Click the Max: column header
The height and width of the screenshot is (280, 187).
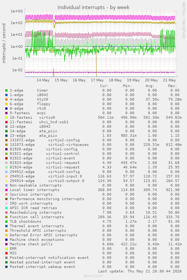pyautogui.click(x=172, y=86)
